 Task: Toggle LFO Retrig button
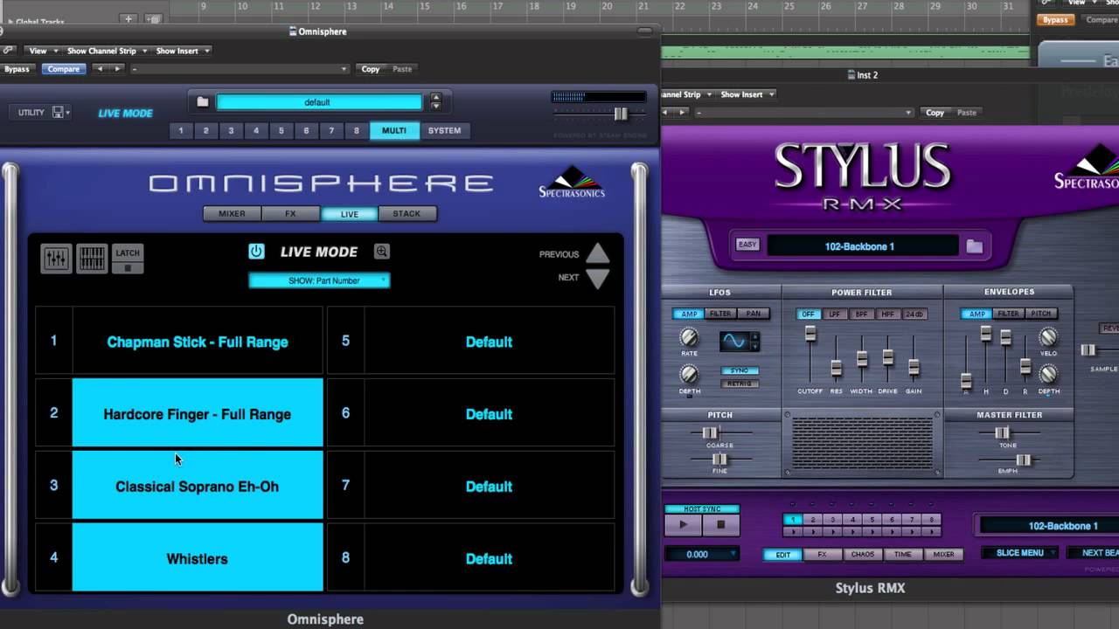point(739,384)
